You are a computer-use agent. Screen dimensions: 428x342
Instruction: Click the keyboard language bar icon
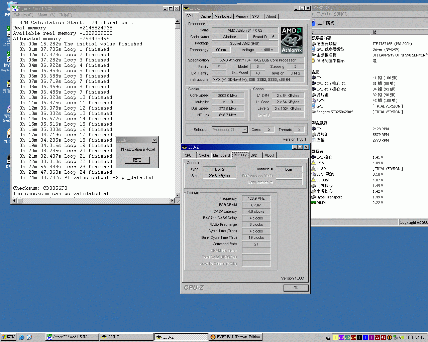coord(329,337)
